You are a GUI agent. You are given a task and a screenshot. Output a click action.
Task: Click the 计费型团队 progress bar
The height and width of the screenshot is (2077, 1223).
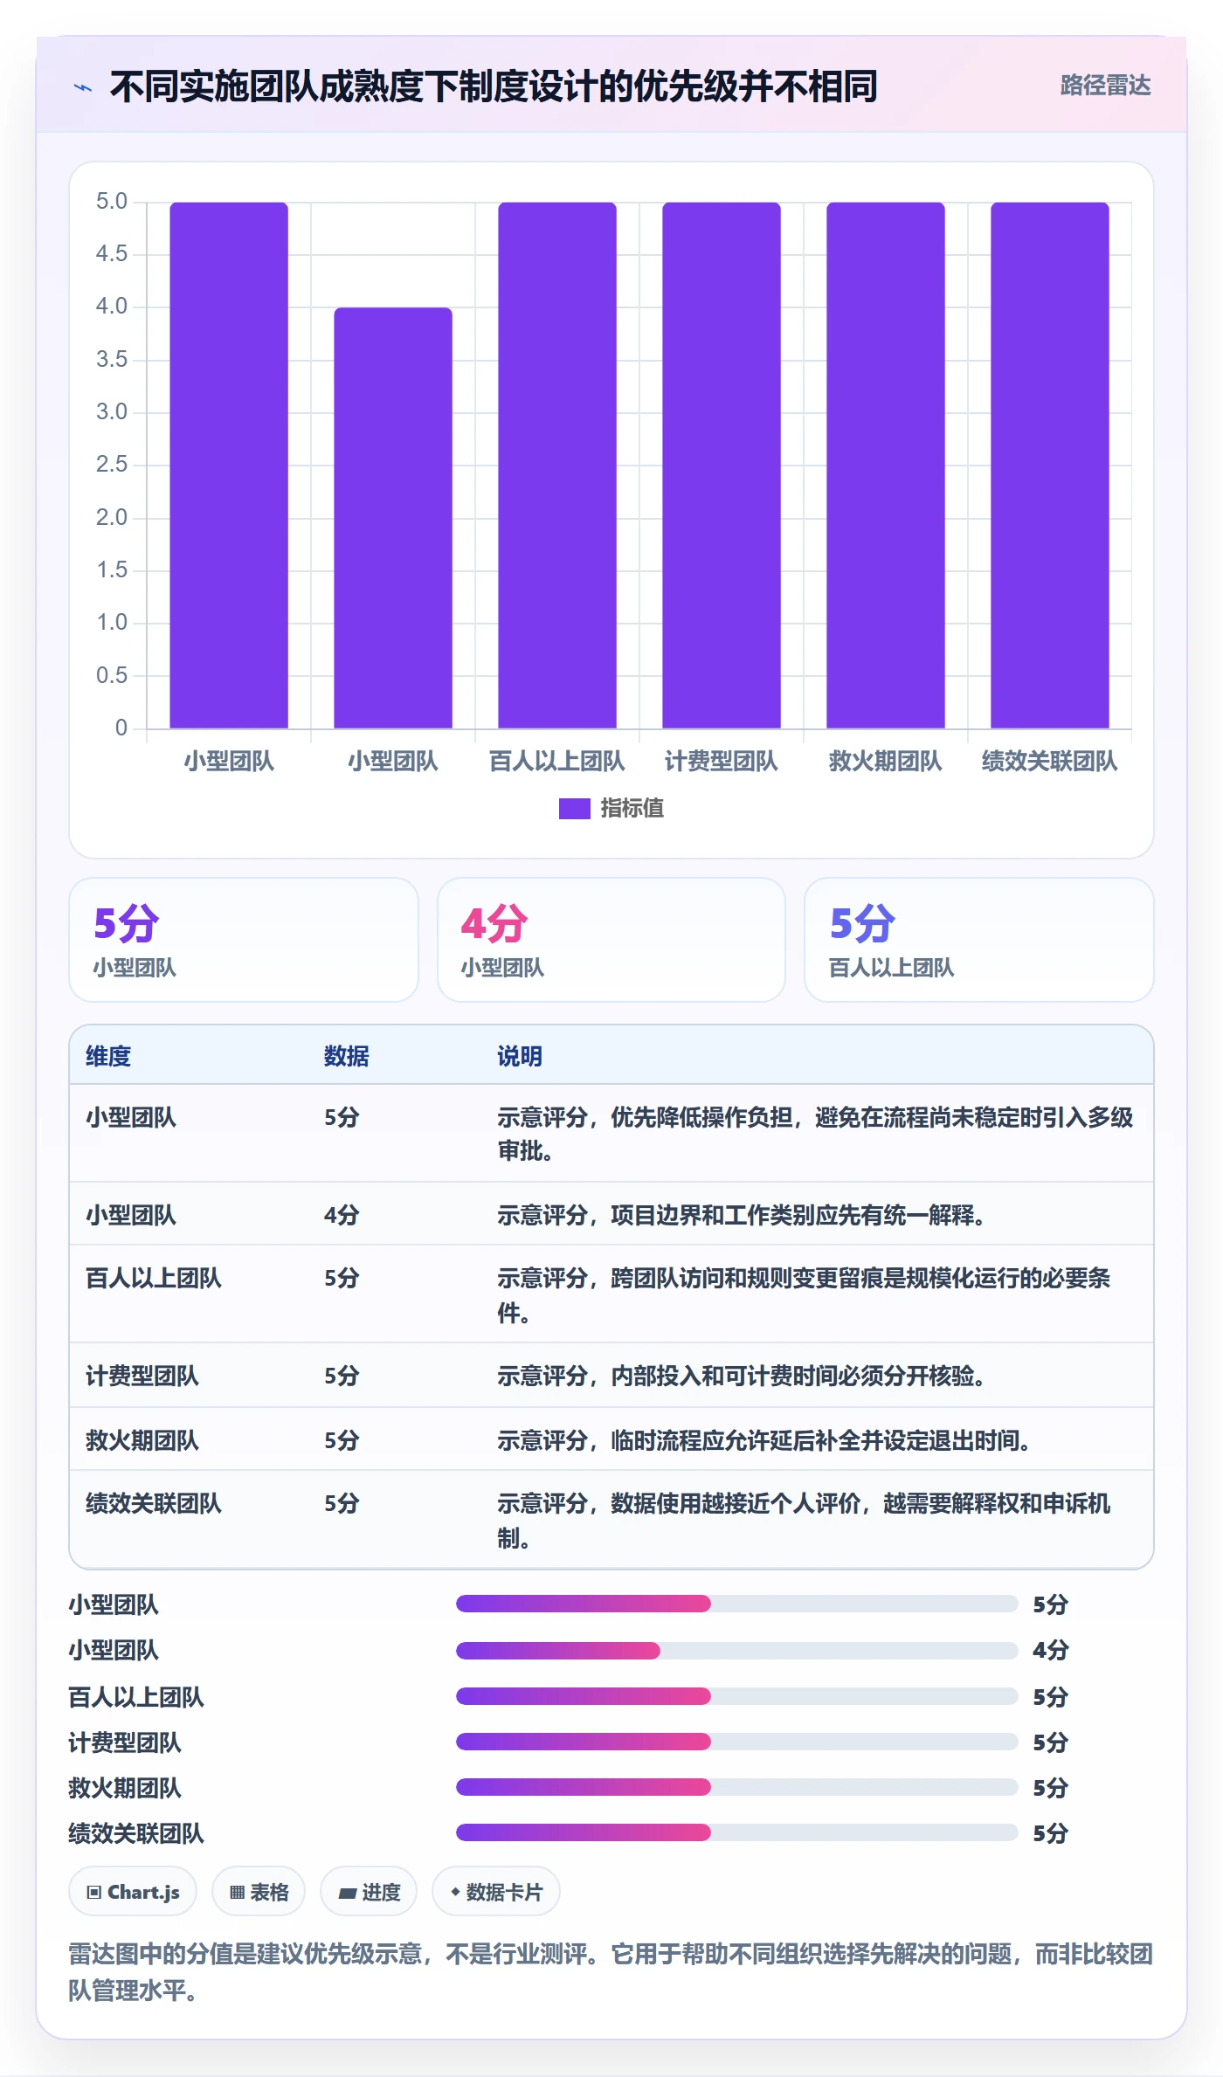(x=736, y=1742)
